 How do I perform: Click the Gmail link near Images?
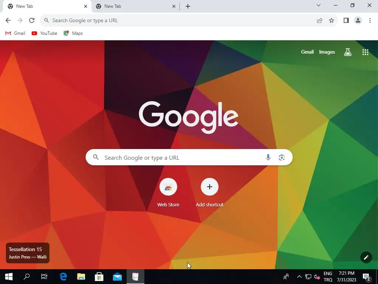click(x=307, y=52)
